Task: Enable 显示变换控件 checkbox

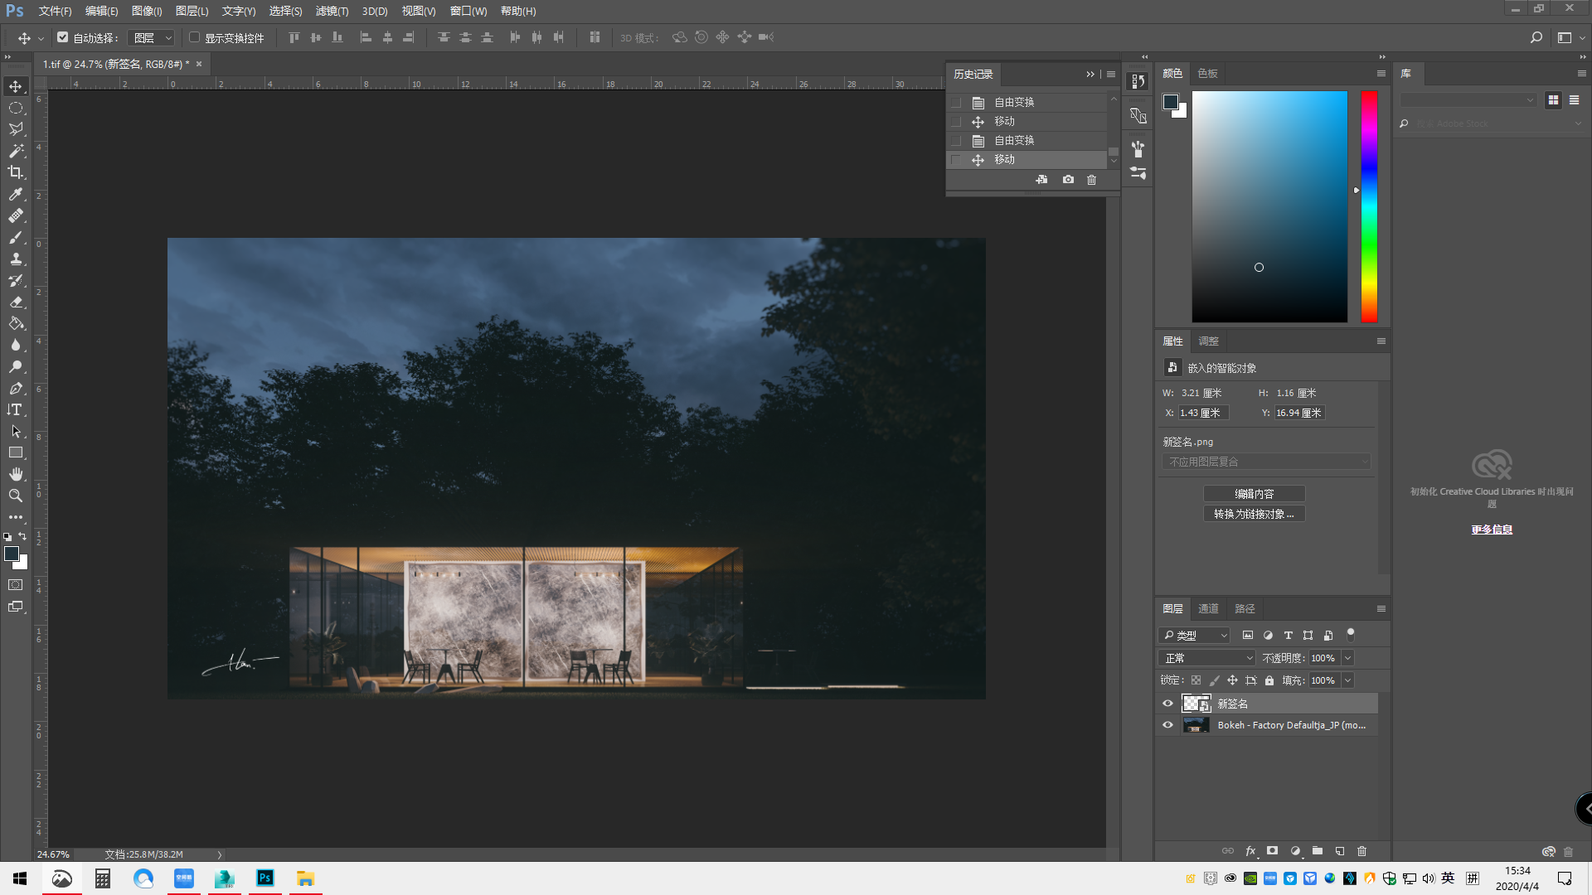Action: point(194,37)
